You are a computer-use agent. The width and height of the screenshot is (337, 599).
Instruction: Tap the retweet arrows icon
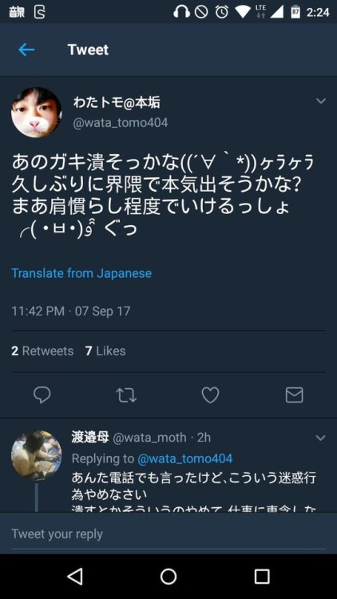pyautogui.click(x=126, y=395)
